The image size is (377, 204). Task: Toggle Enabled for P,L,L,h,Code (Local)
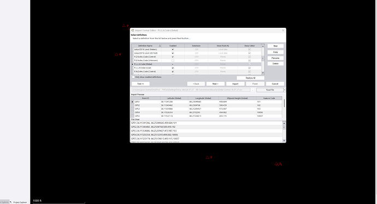[173, 68]
